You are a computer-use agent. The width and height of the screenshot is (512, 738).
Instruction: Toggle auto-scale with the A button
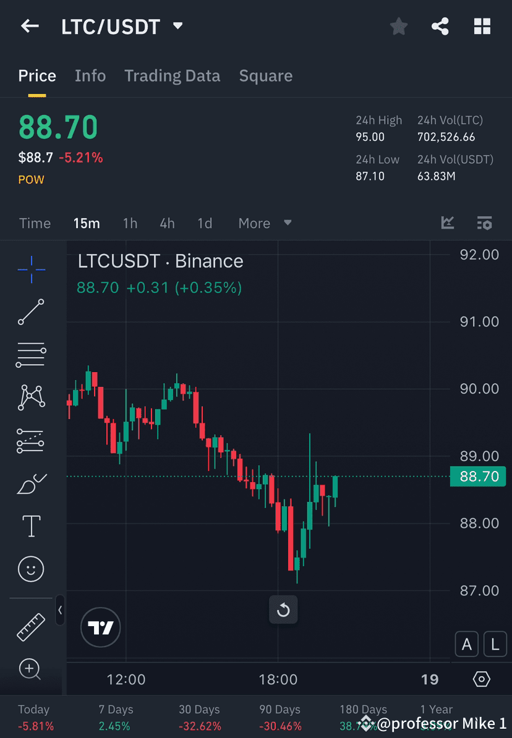(x=467, y=644)
